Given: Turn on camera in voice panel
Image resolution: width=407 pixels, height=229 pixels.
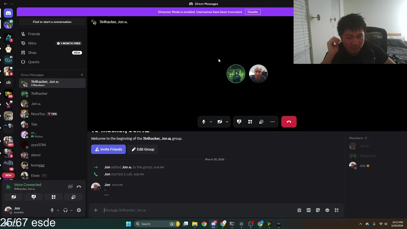Looking at the screenshot, I should tap(14, 197).
